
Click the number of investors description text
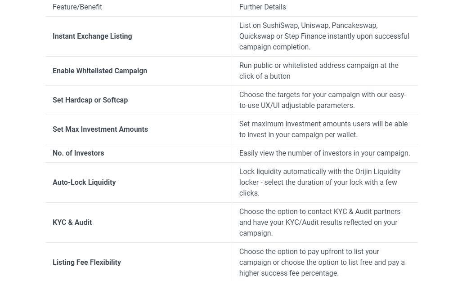coord(324,153)
